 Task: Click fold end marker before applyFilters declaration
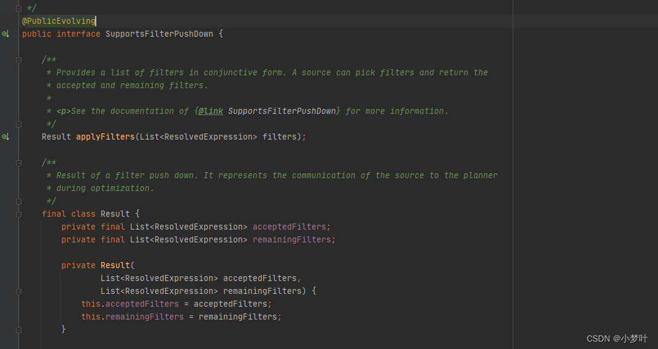tap(18, 124)
